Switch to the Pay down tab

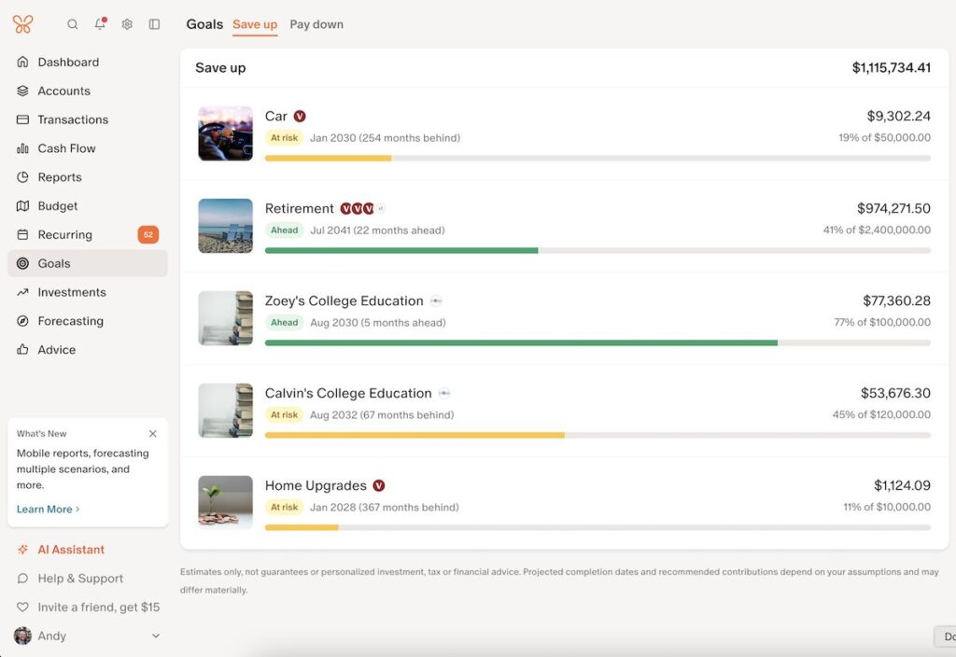[316, 24]
